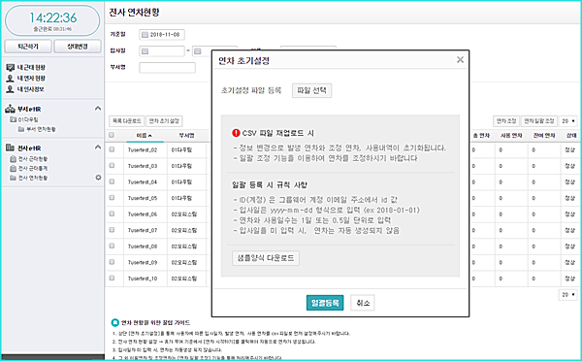Open the 01다우팀 folder icon

[14, 119]
